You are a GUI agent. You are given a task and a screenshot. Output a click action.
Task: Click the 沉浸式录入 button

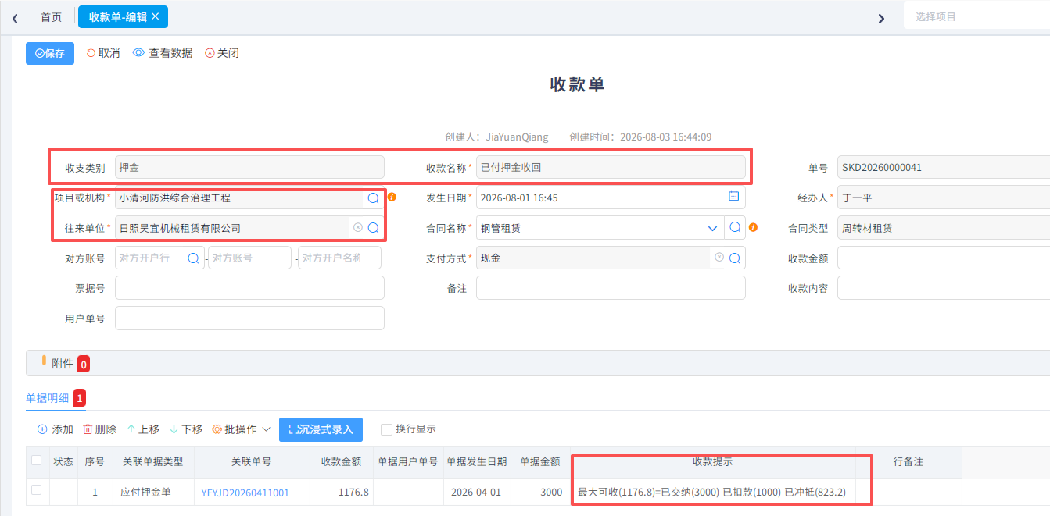pos(321,429)
